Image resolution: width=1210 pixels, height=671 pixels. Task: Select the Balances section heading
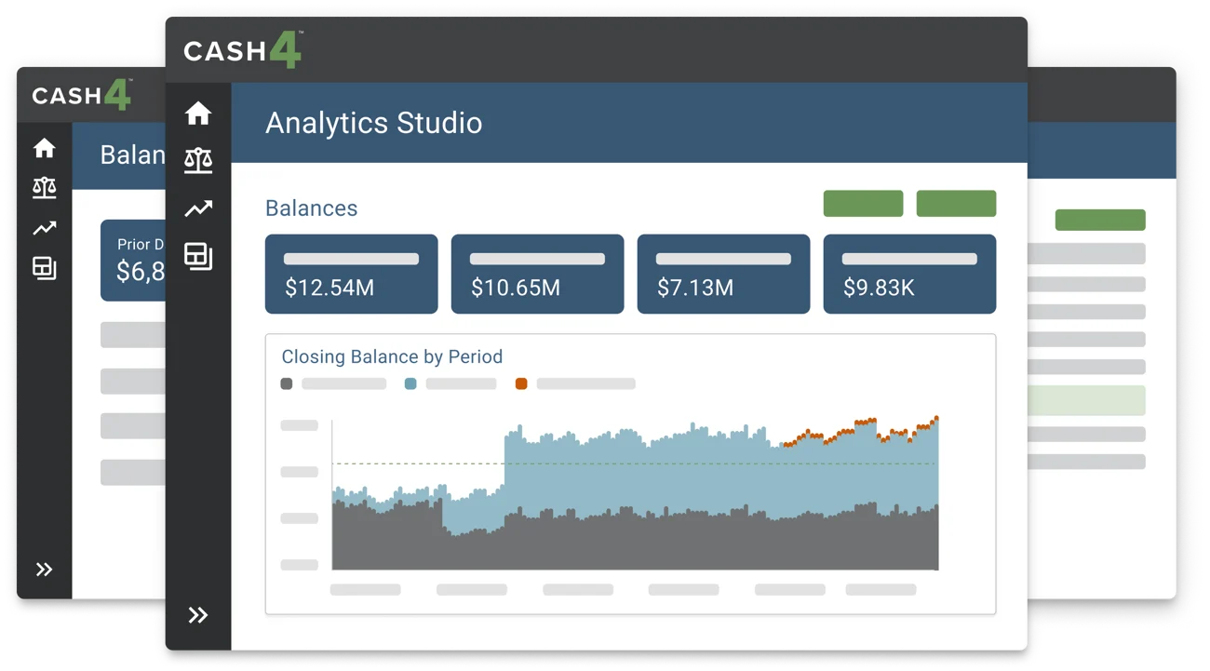pos(311,208)
